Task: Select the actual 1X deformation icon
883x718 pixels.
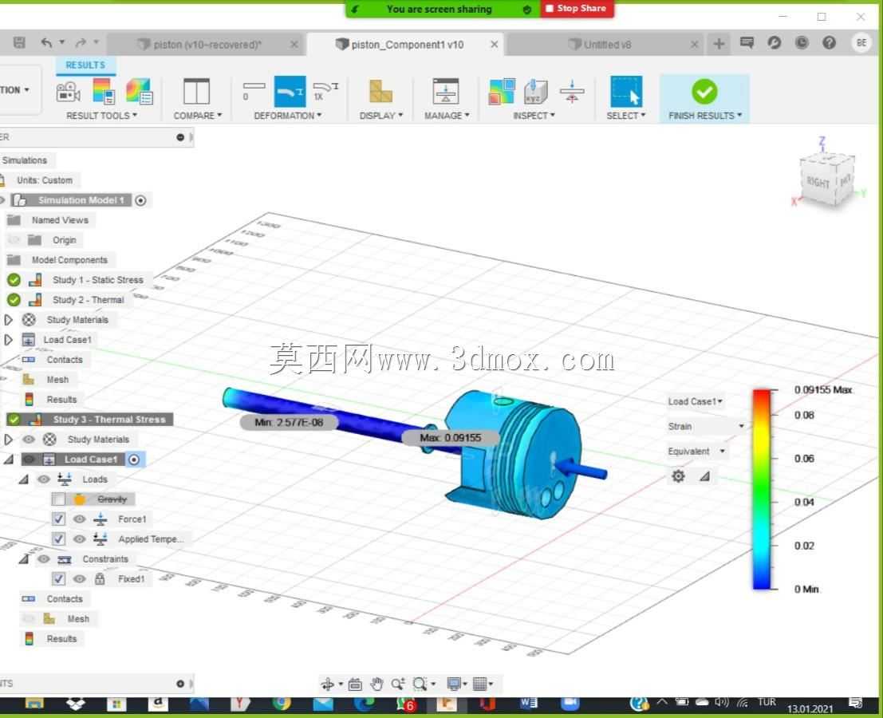Action: [x=325, y=91]
